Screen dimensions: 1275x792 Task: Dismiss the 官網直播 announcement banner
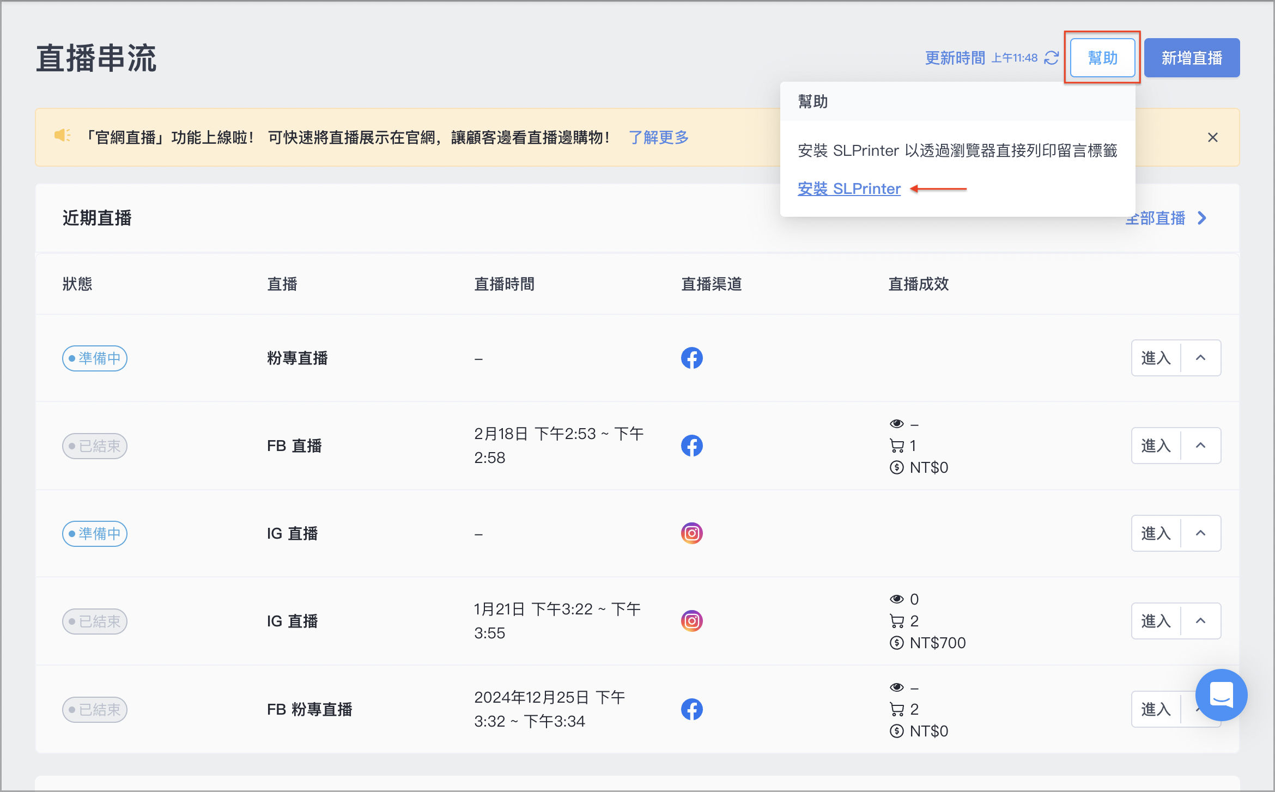tap(1212, 137)
